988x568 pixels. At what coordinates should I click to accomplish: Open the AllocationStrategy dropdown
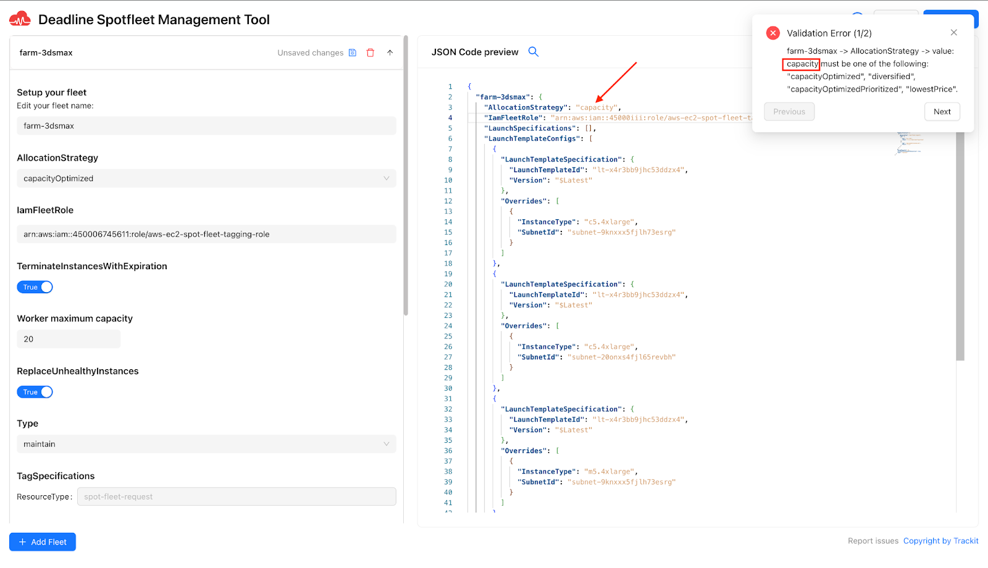[x=206, y=178]
